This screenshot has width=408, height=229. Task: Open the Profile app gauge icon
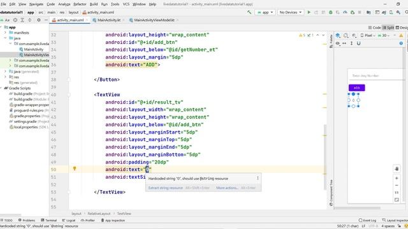pyautogui.click(x=345, y=12)
